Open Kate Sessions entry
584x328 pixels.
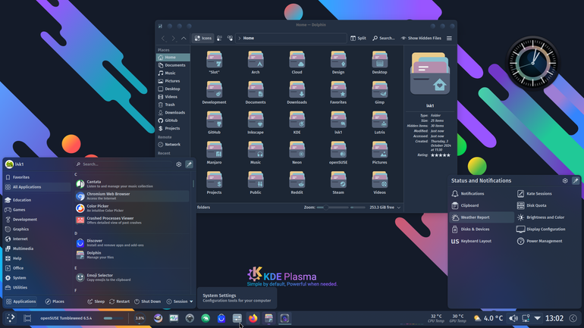(548, 193)
